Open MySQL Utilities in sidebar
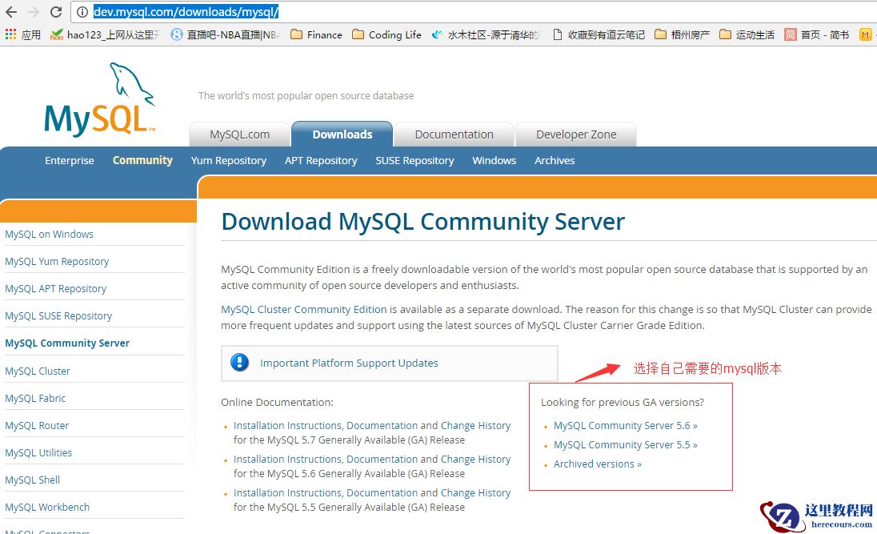 coord(38,453)
